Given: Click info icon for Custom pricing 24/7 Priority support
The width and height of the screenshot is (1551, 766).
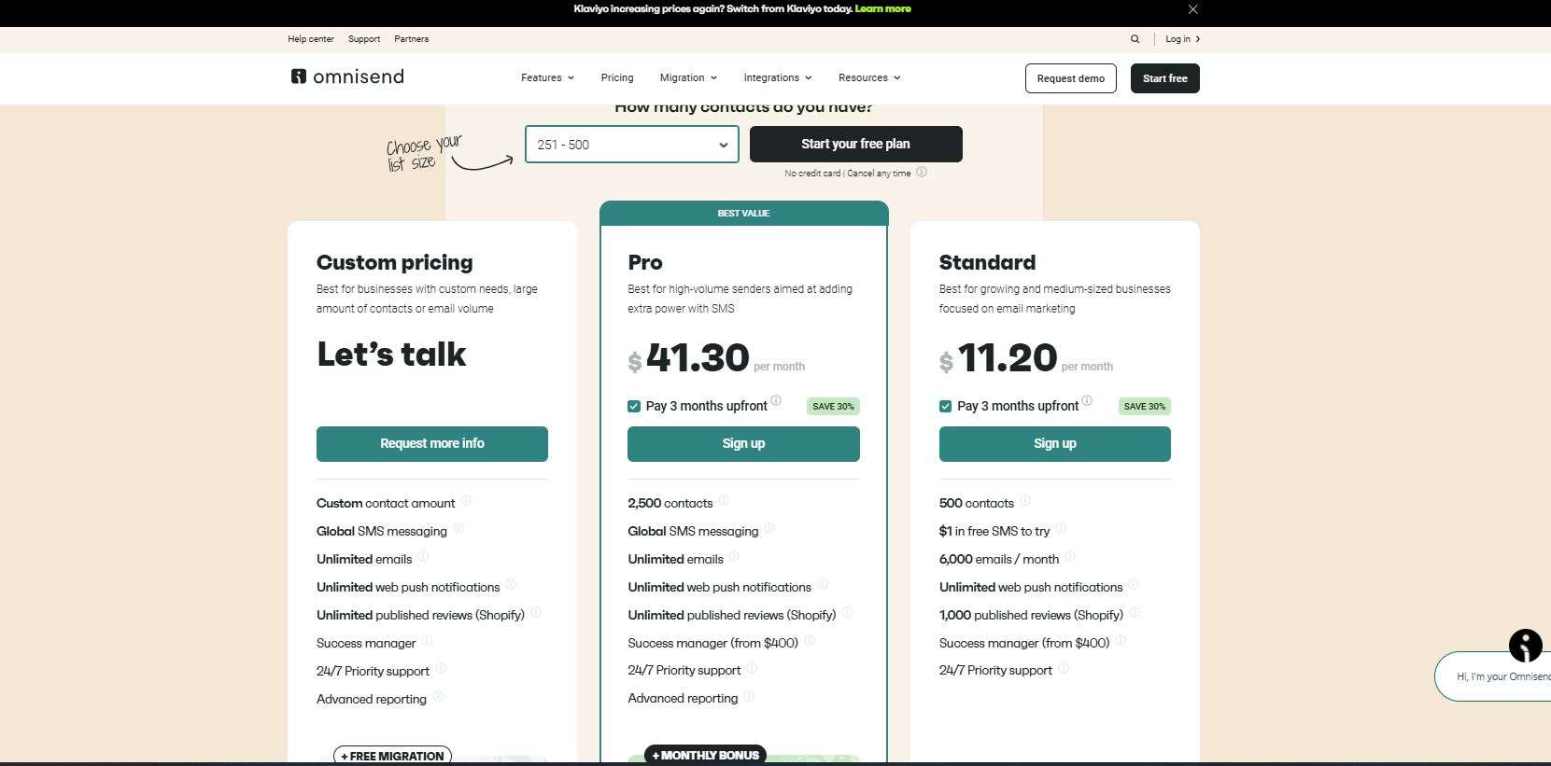Looking at the screenshot, I should click(x=441, y=668).
